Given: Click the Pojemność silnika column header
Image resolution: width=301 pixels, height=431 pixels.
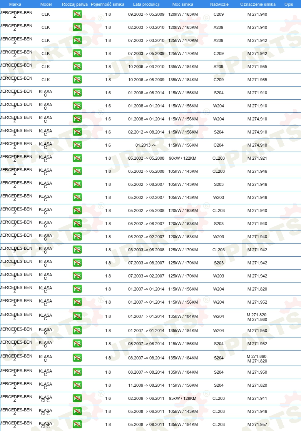Looking at the screenshot, I should point(107,4).
